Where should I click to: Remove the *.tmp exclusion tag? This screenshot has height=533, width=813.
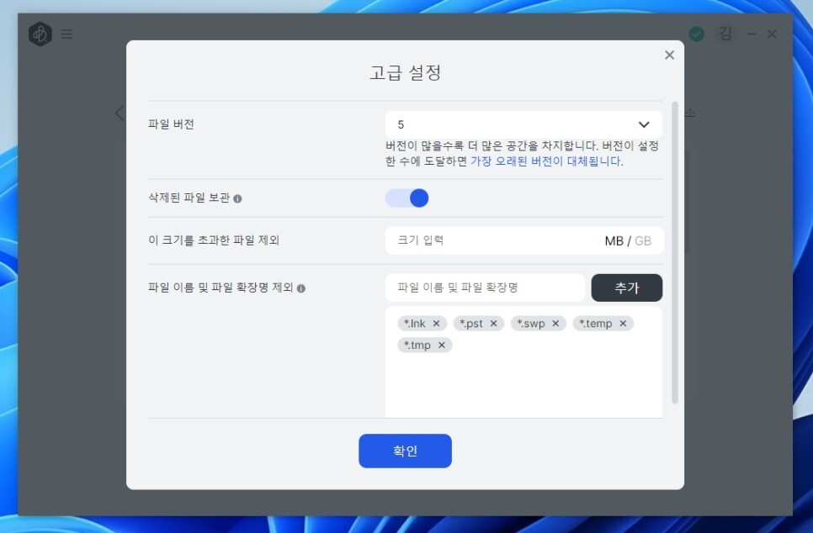pyautogui.click(x=441, y=345)
